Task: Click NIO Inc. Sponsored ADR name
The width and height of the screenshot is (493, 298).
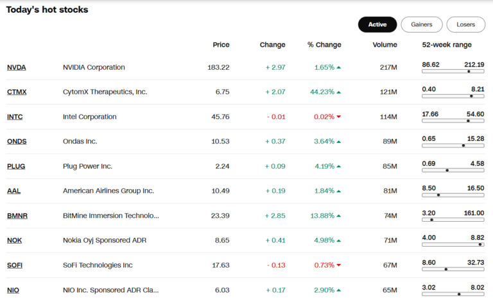Action: coord(110,290)
